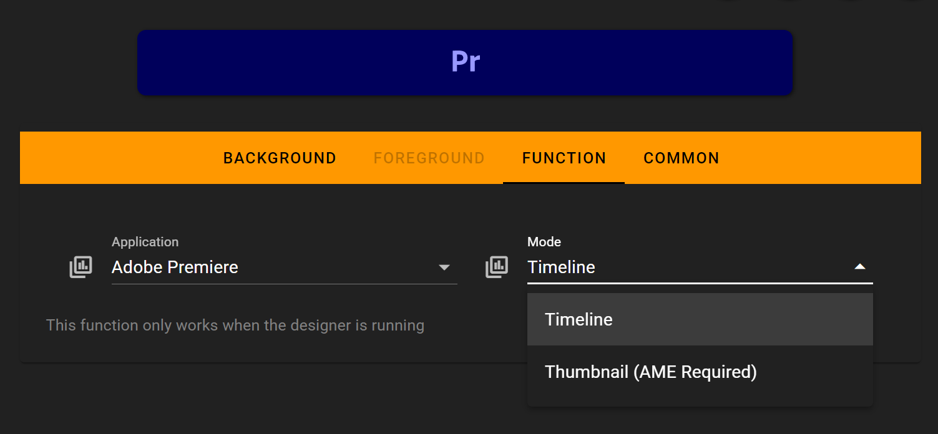Select the Adobe Premiere application field
This screenshot has width=938, height=434.
click(284, 268)
